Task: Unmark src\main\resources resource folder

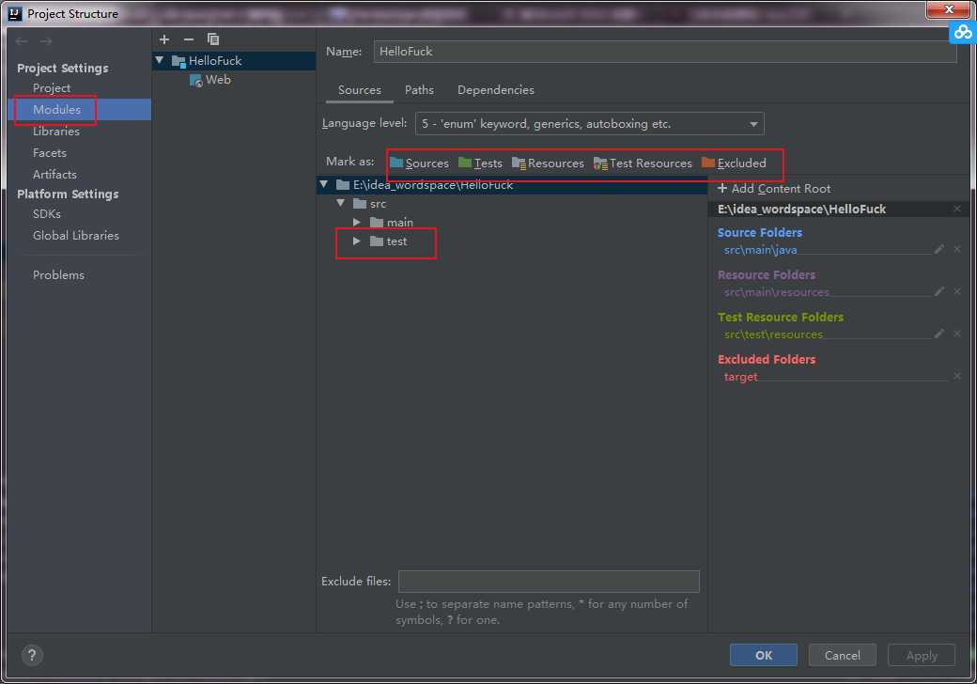Action: click(x=957, y=291)
